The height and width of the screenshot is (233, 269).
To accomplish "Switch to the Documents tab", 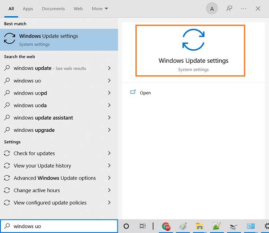I will click(x=53, y=9).
